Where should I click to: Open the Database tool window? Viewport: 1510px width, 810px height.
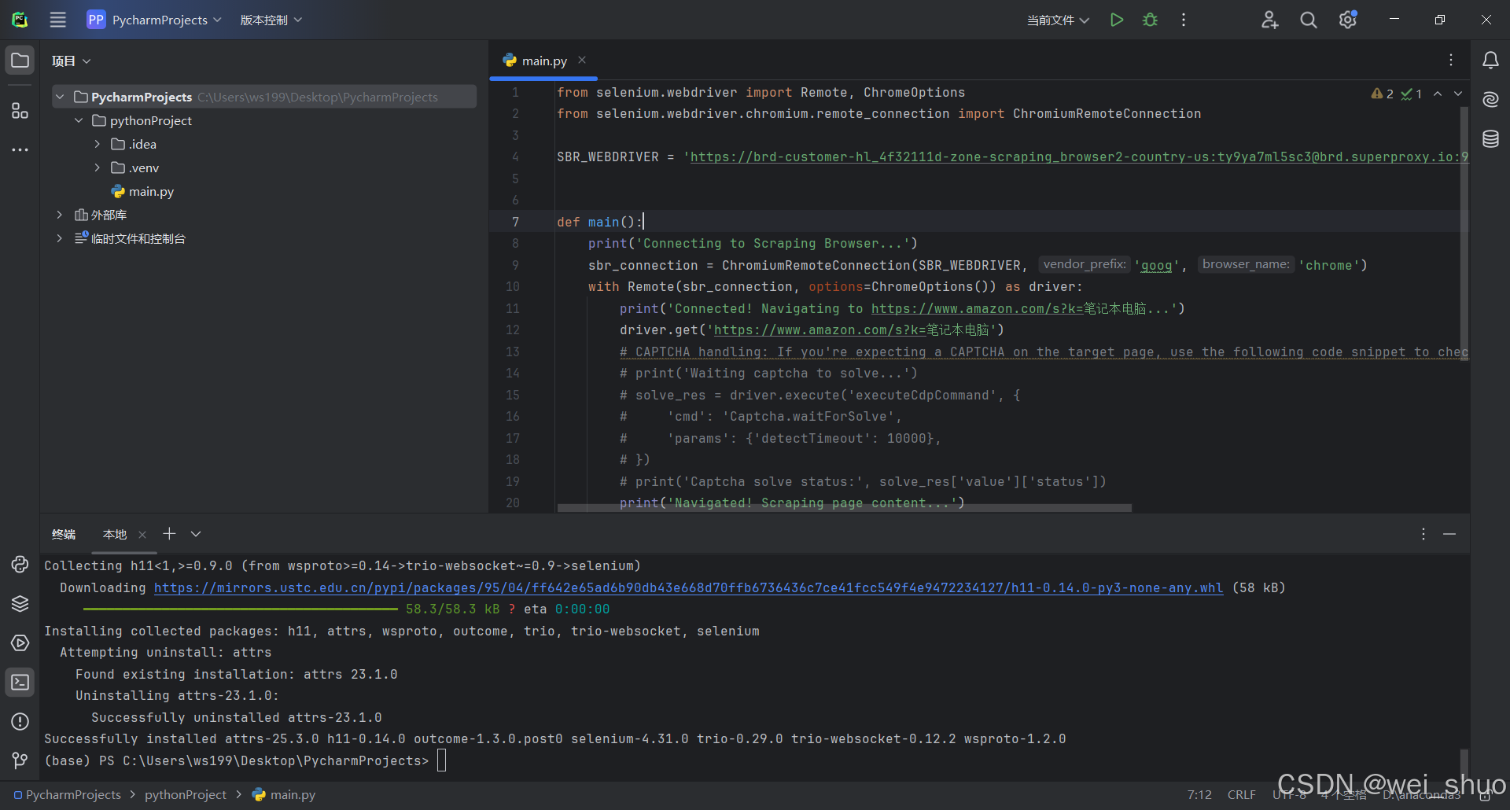click(1490, 139)
